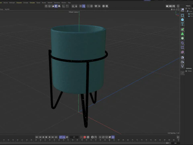Screen dimensions: 193x145
Task: Click the pink Fields icon in the side palette
Action: click(x=183, y=52)
